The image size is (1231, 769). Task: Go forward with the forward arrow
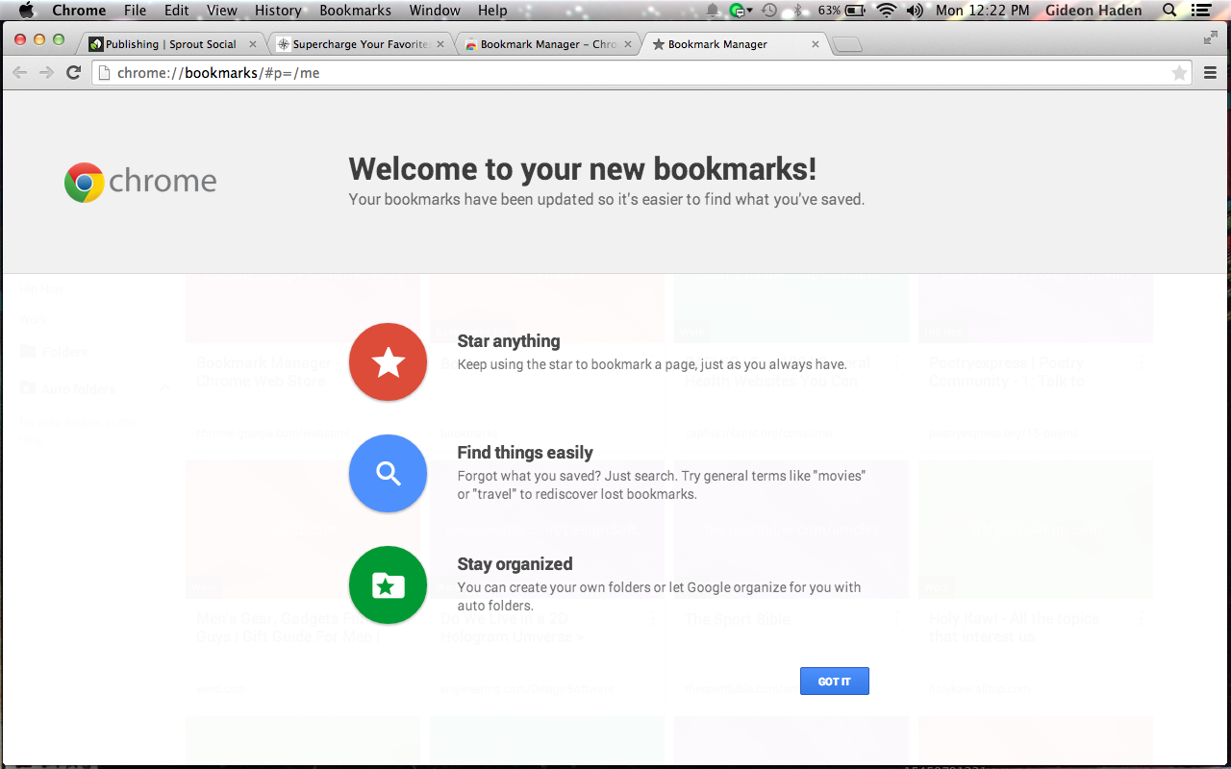click(x=46, y=73)
